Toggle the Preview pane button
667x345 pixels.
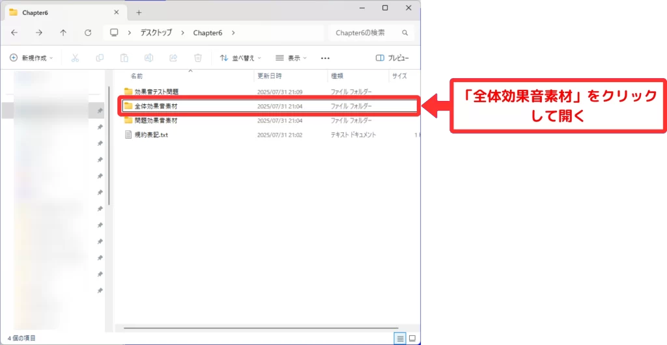pos(392,58)
